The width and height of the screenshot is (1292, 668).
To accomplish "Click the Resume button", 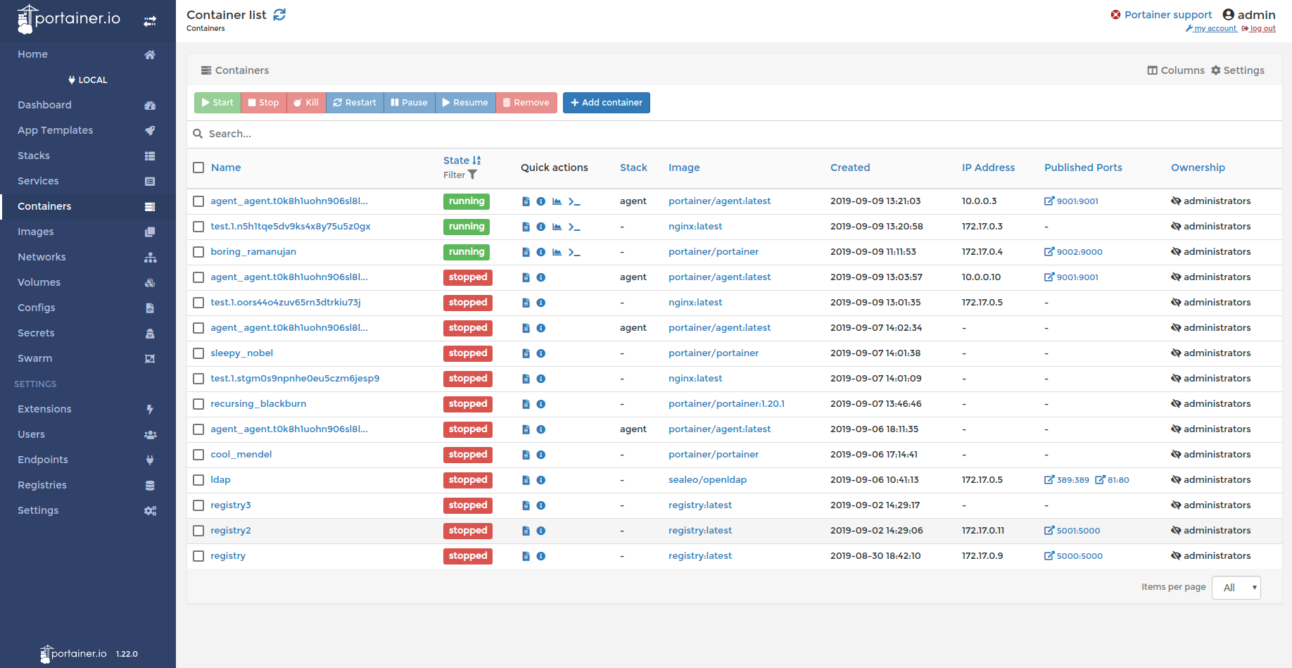I will point(465,103).
